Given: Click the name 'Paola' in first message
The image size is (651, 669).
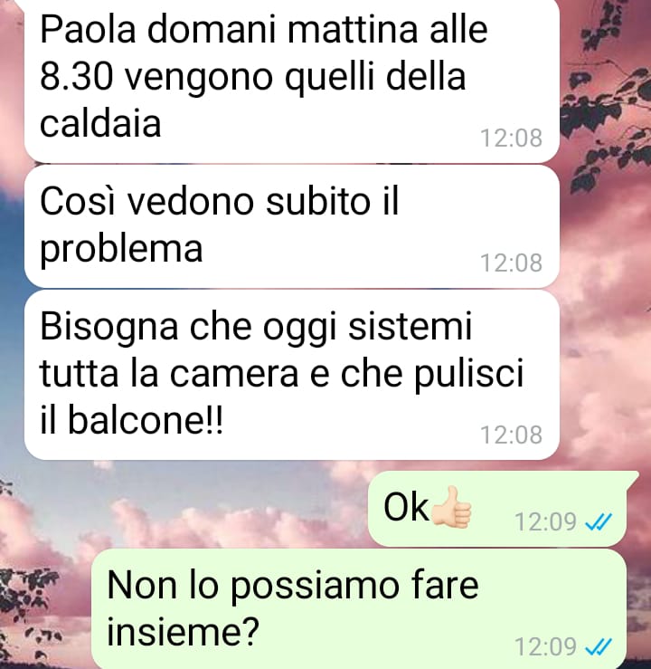Looking at the screenshot, I should [88, 30].
